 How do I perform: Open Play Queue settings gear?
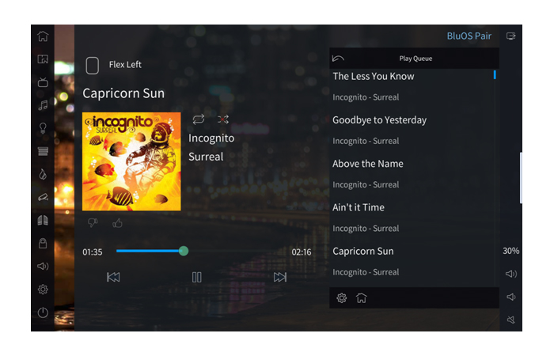342,298
